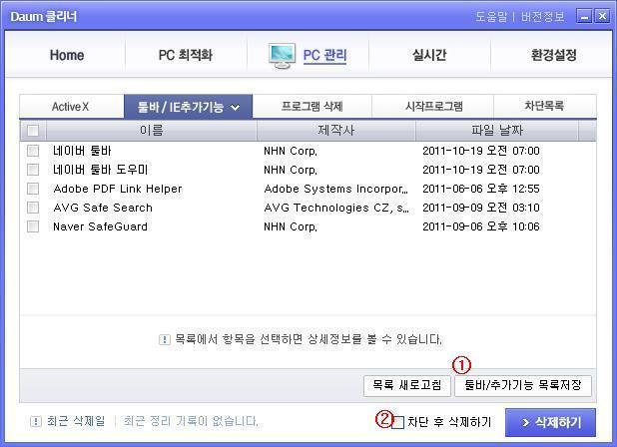Open the 환경설정 menu
Viewport: 617px width, 447px height.
pyautogui.click(x=554, y=55)
